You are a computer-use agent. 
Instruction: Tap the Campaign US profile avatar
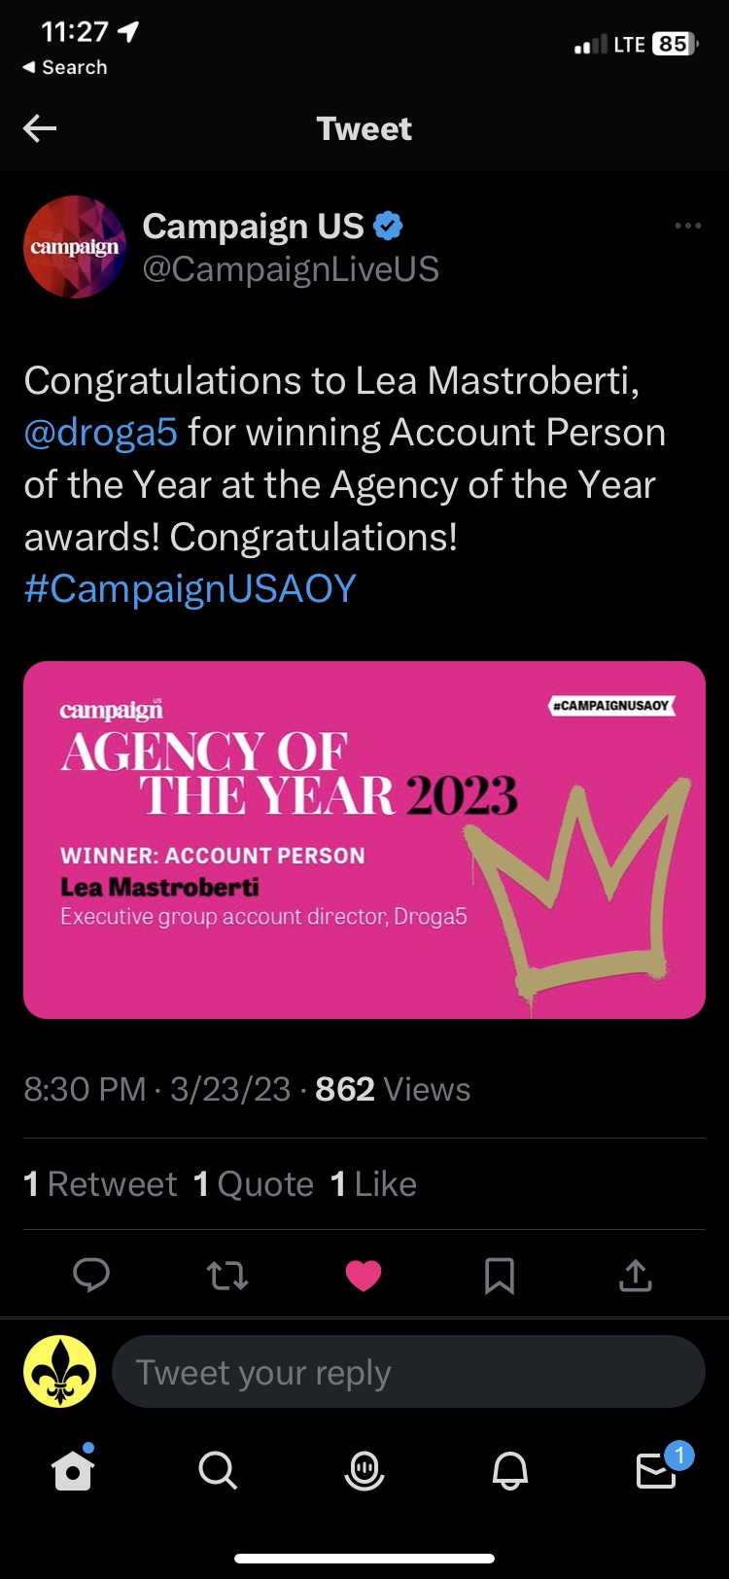tap(75, 247)
